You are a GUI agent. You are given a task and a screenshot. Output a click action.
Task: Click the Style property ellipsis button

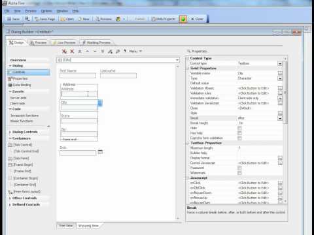[x=280, y=113]
